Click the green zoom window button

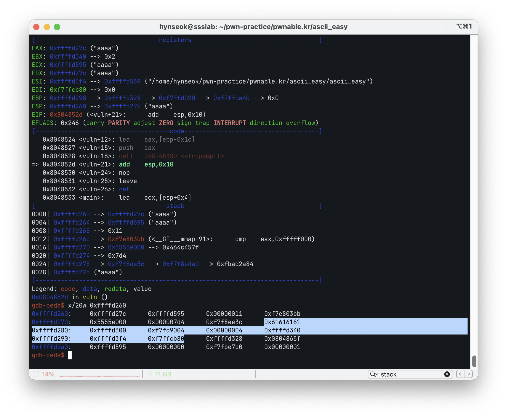point(57,27)
